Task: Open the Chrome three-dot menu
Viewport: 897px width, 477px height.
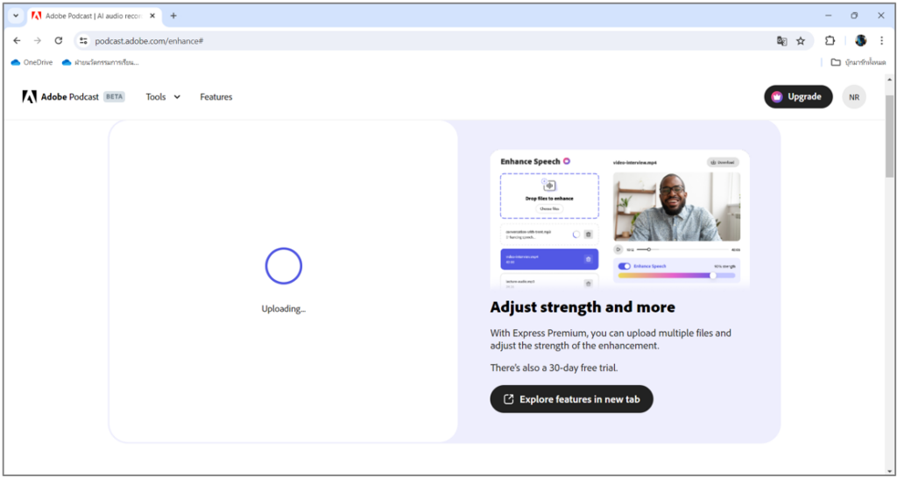Action: (x=880, y=40)
